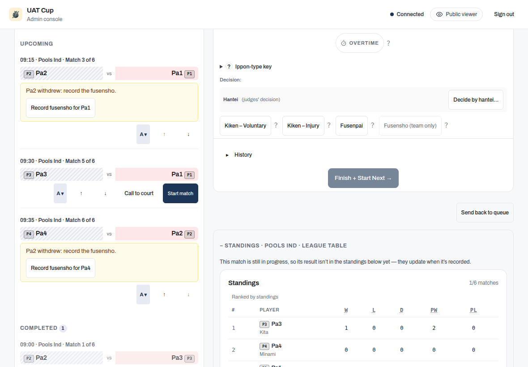Click the UAT Cup logo icon

tap(16, 14)
